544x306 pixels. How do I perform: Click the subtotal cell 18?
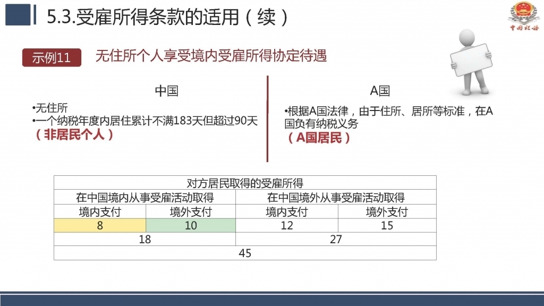point(144,239)
